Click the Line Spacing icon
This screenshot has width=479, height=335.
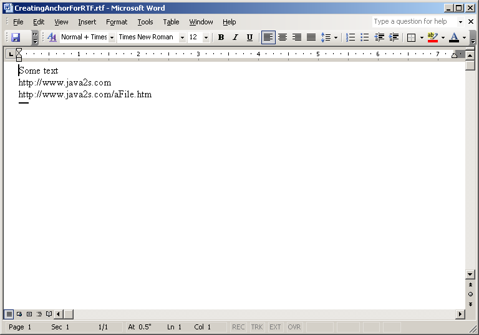(326, 37)
